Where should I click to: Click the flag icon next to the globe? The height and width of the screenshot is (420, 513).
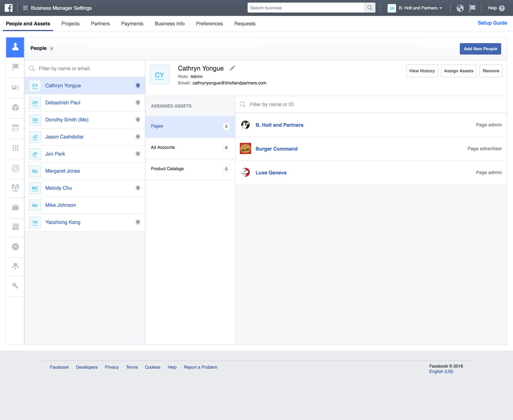point(472,8)
